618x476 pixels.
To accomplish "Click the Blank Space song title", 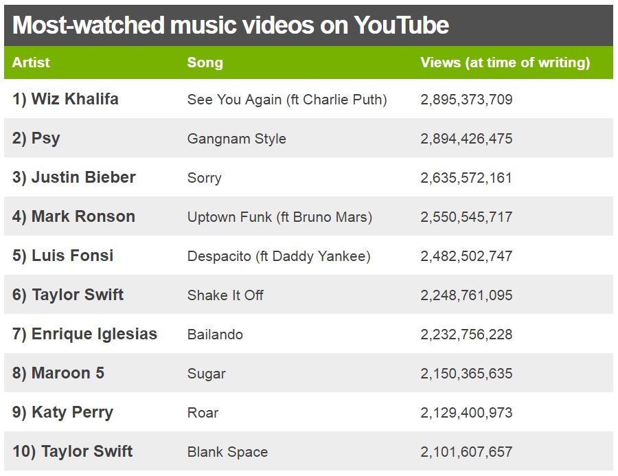I will [x=227, y=452].
